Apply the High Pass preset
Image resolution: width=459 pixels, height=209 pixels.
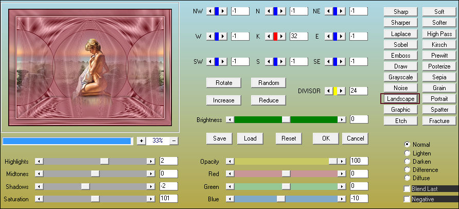439,33
